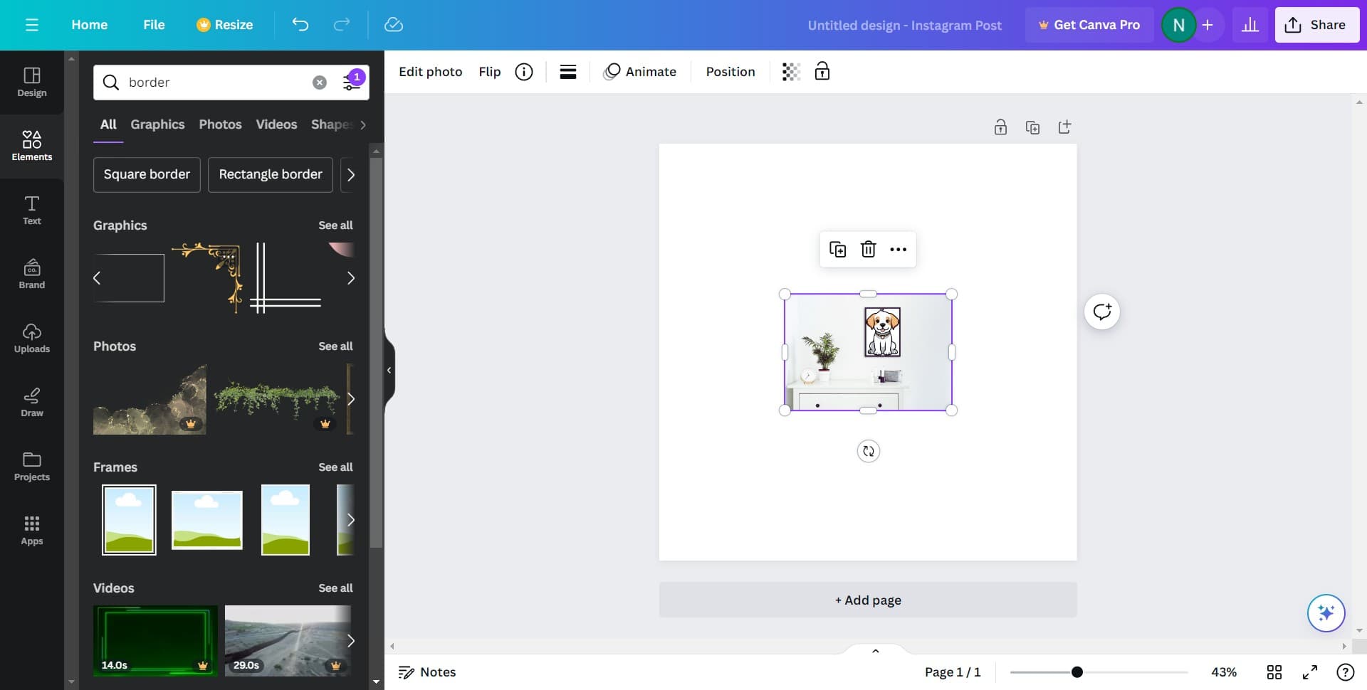Click the Get Canva Pro button
This screenshot has height=690, width=1367.
pos(1089,24)
